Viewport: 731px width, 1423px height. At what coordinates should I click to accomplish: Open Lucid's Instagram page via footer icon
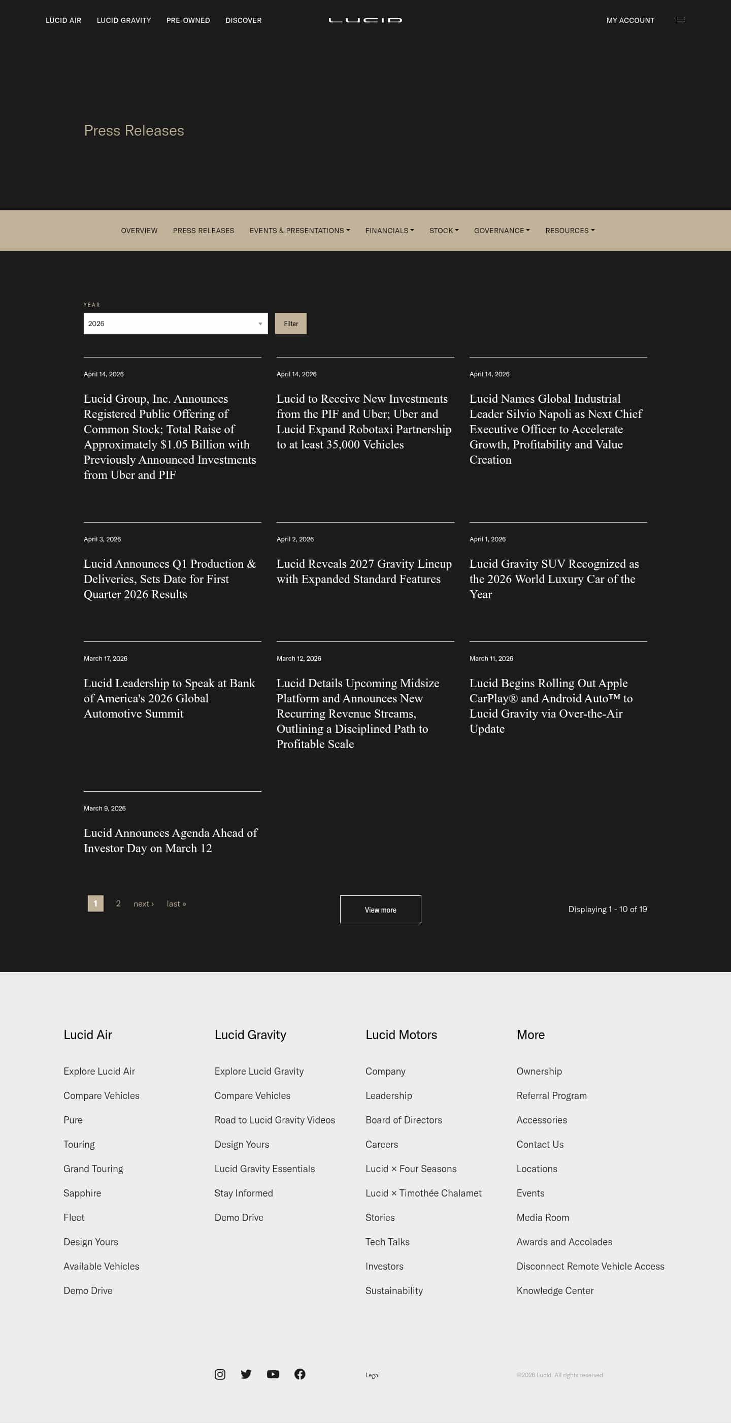click(x=220, y=1374)
